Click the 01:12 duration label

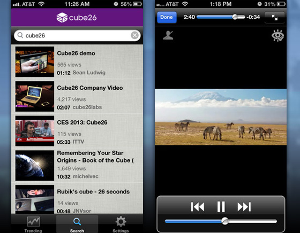[x=64, y=73]
